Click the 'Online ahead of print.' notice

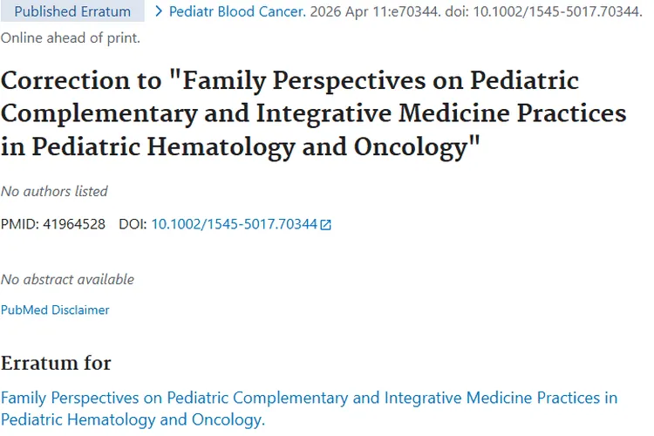click(70, 38)
